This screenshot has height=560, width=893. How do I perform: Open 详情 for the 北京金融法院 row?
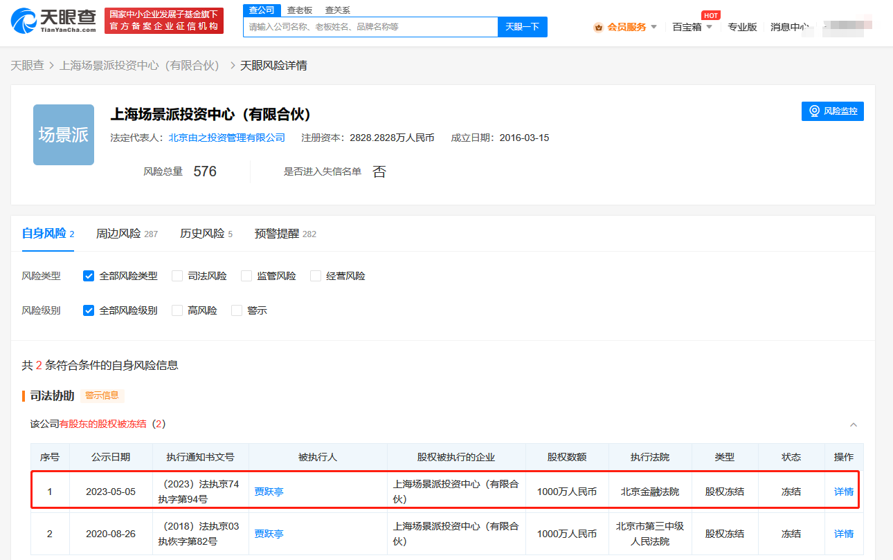(844, 492)
